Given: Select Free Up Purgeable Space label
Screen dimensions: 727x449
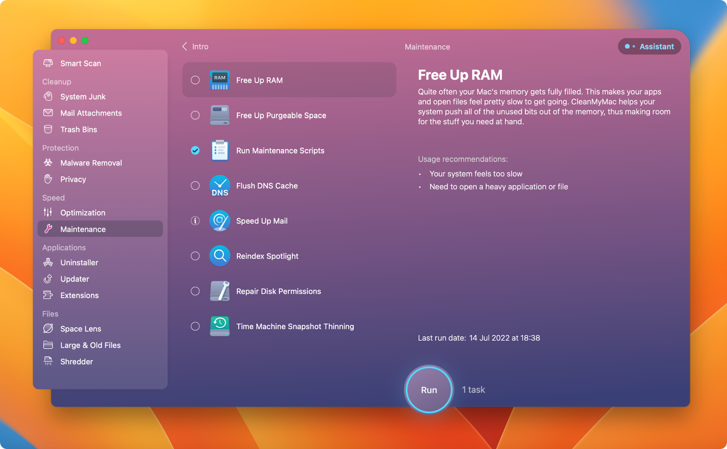Looking at the screenshot, I should [281, 115].
